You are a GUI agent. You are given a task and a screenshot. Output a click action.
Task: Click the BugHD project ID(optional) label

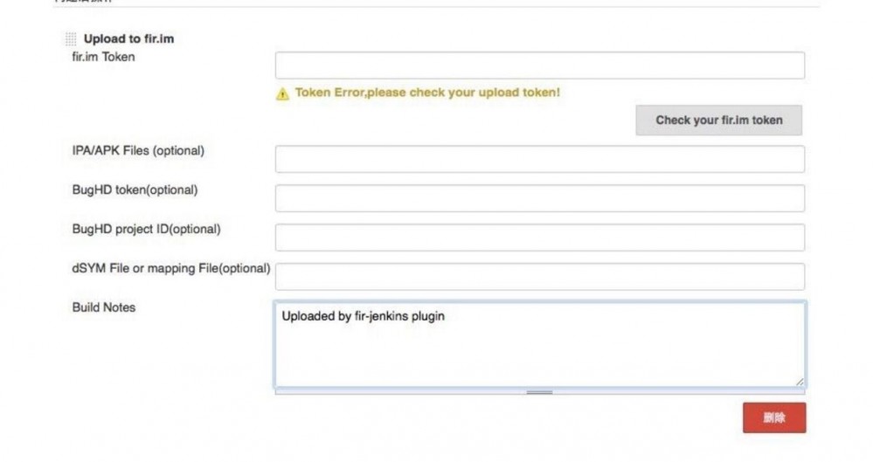[146, 229]
